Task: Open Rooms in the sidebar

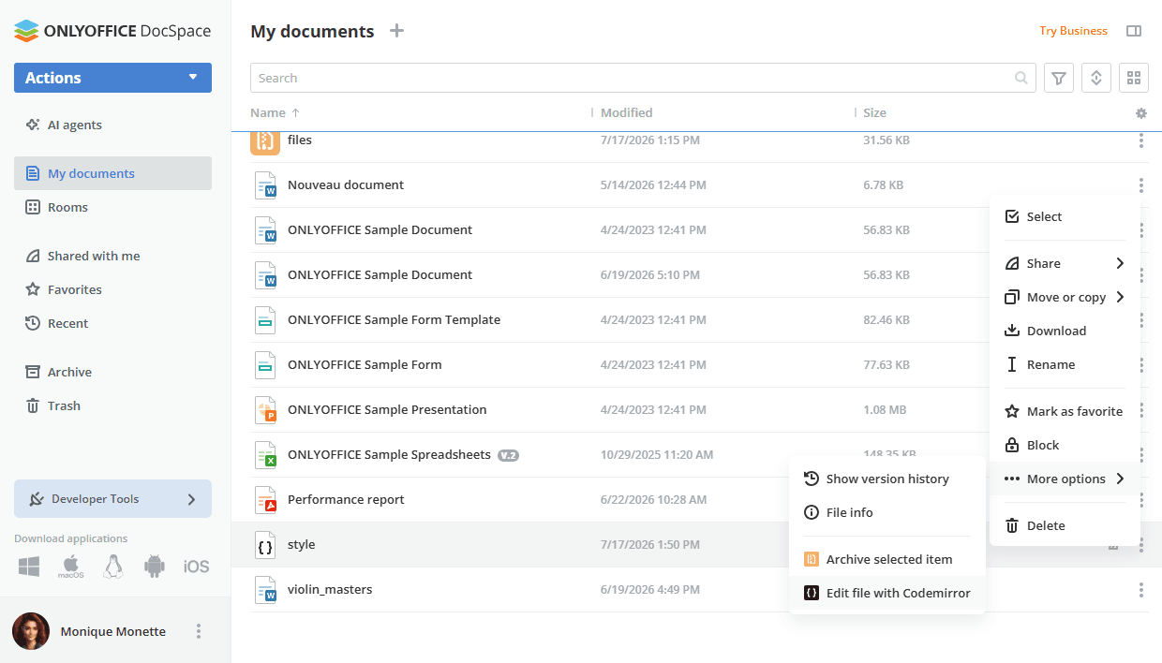Action: 67,207
